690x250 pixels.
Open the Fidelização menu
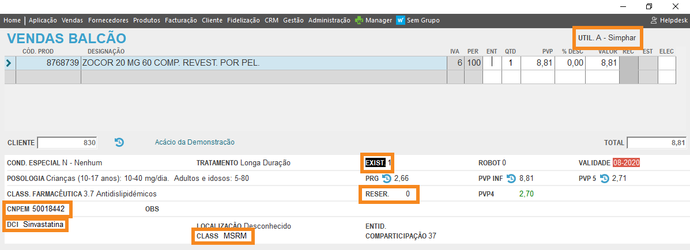(x=243, y=20)
